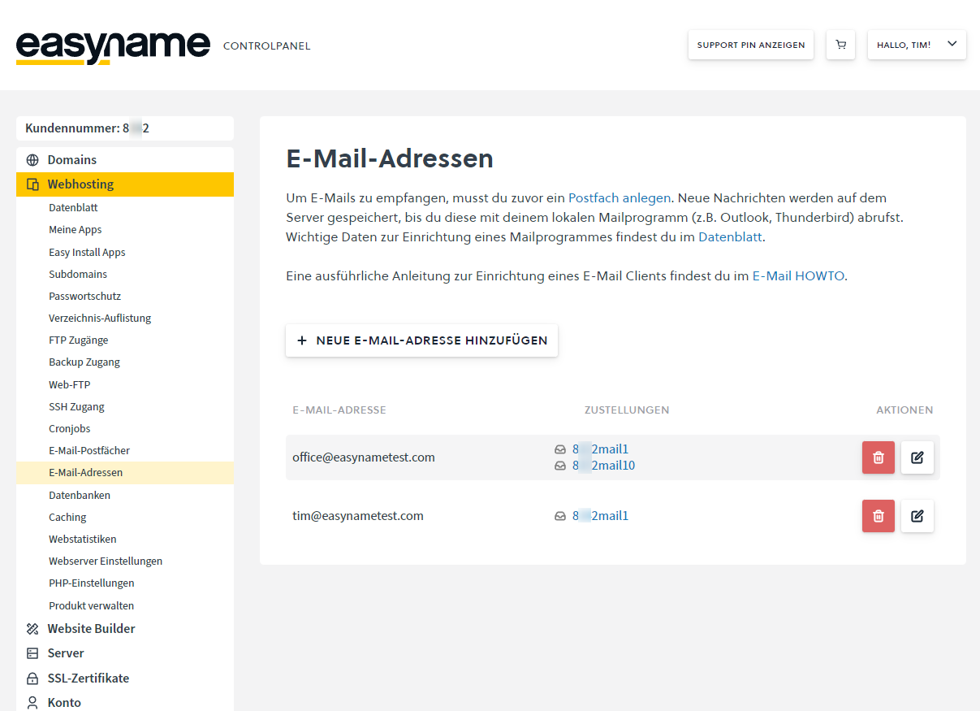The height and width of the screenshot is (711, 980).
Task: Open the E-Mail HOWTO link
Action: pos(798,276)
